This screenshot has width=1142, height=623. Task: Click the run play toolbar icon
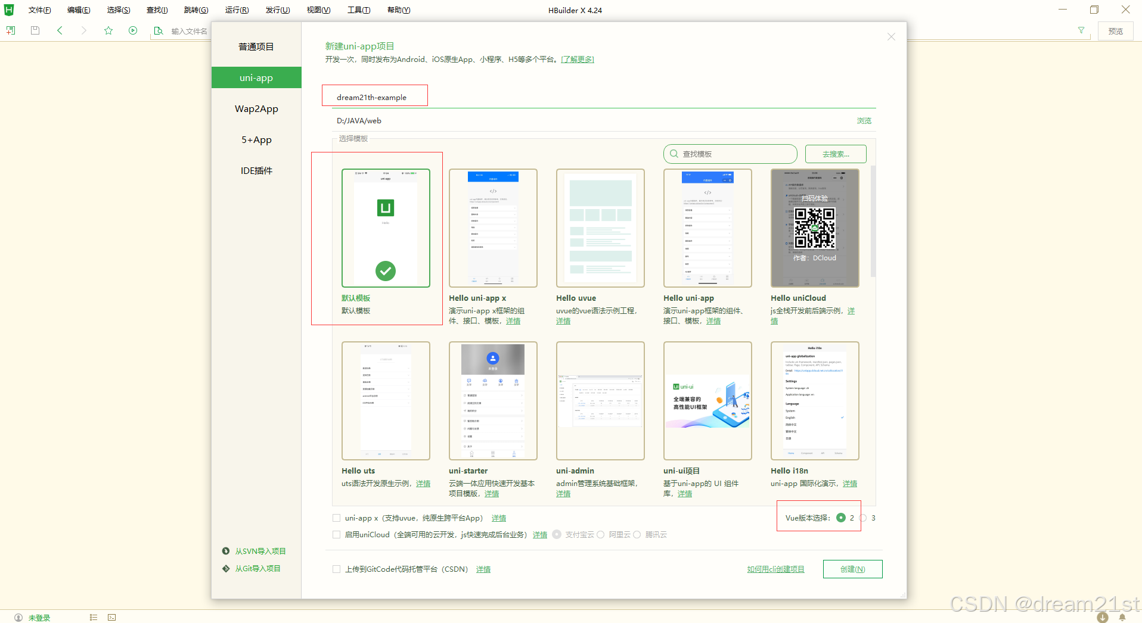(133, 30)
